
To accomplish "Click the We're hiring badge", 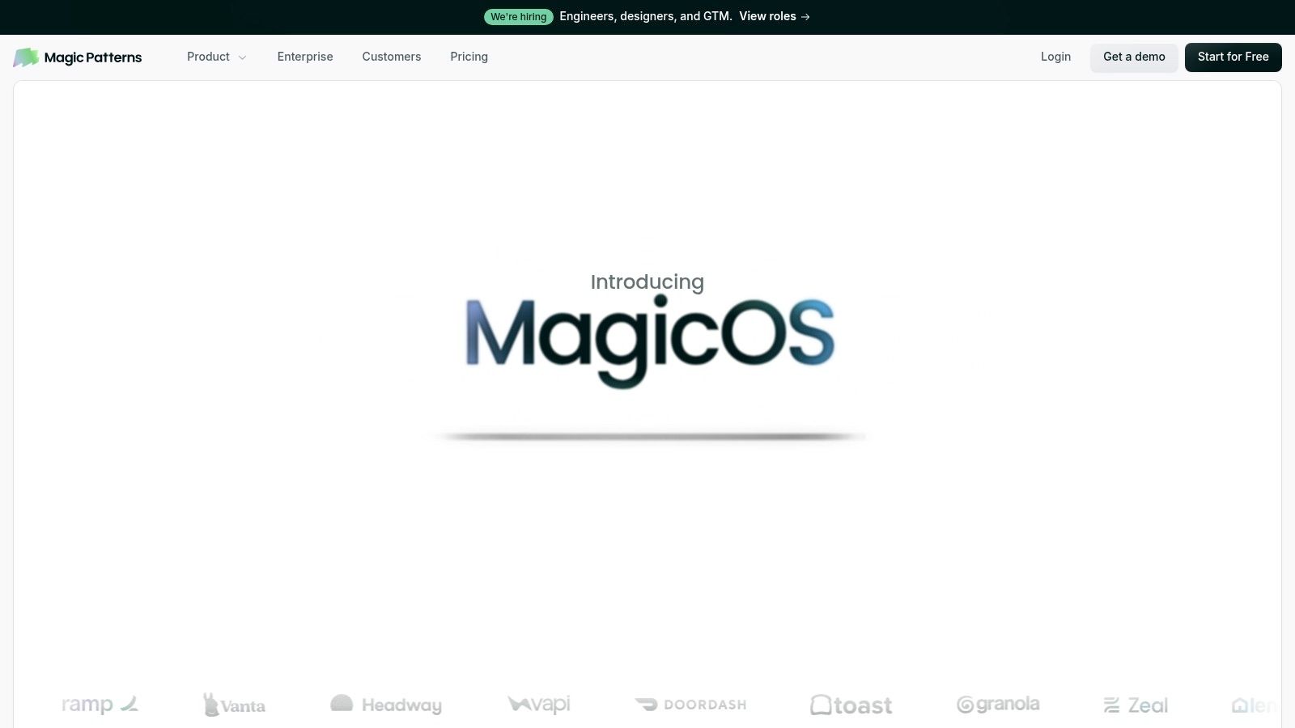I will click(519, 17).
